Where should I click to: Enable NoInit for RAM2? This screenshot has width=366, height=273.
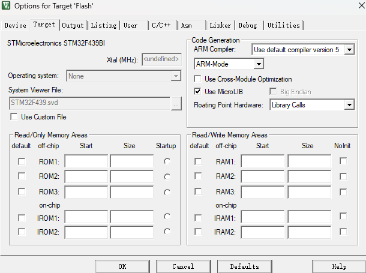click(343, 176)
